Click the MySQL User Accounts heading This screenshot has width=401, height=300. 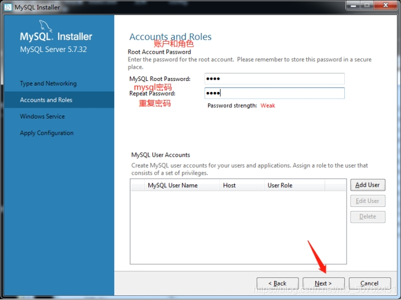(x=161, y=155)
